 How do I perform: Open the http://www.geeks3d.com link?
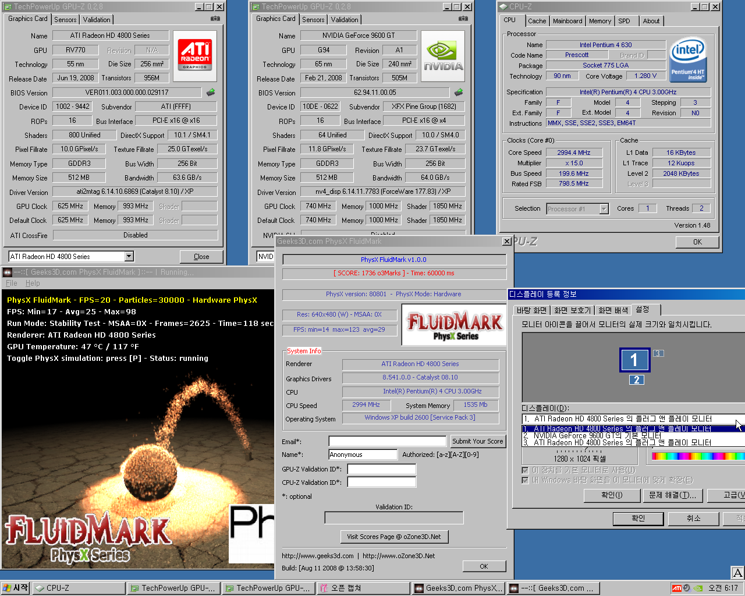[318, 556]
